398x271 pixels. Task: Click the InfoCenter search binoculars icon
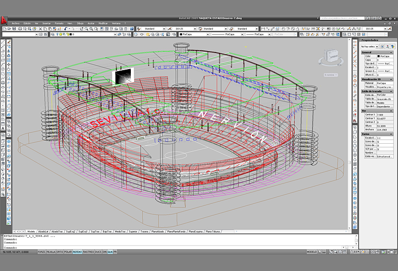pyautogui.click(x=367, y=18)
